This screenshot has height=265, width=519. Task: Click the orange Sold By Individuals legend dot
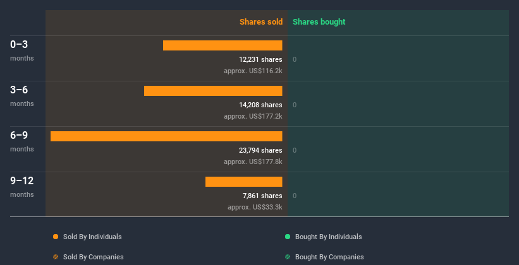(x=56, y=237)
